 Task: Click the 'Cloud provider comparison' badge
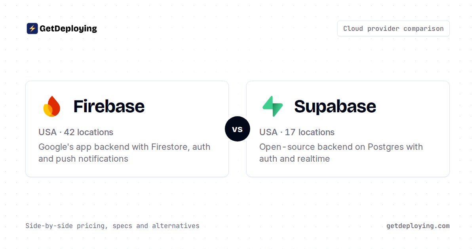pos(393,28)
